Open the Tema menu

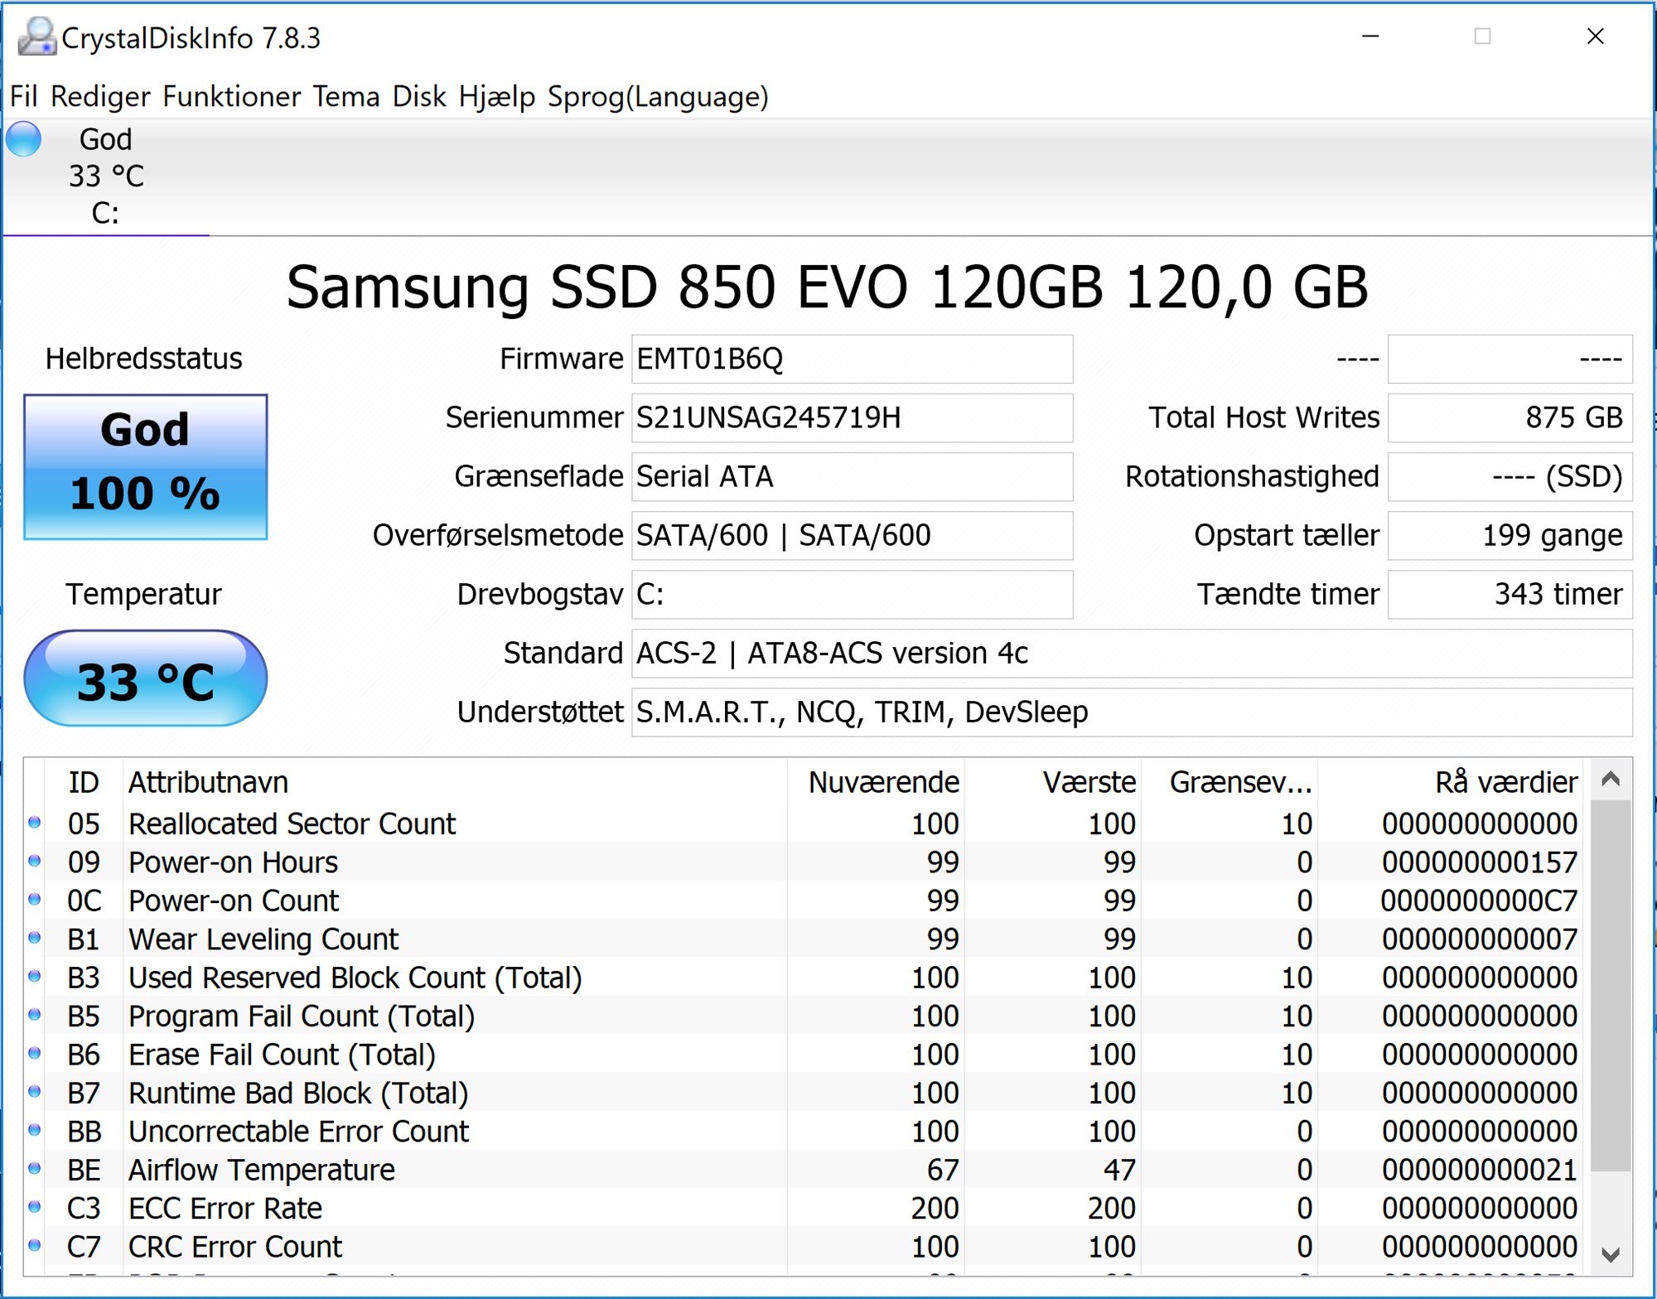tap(346, 97)
